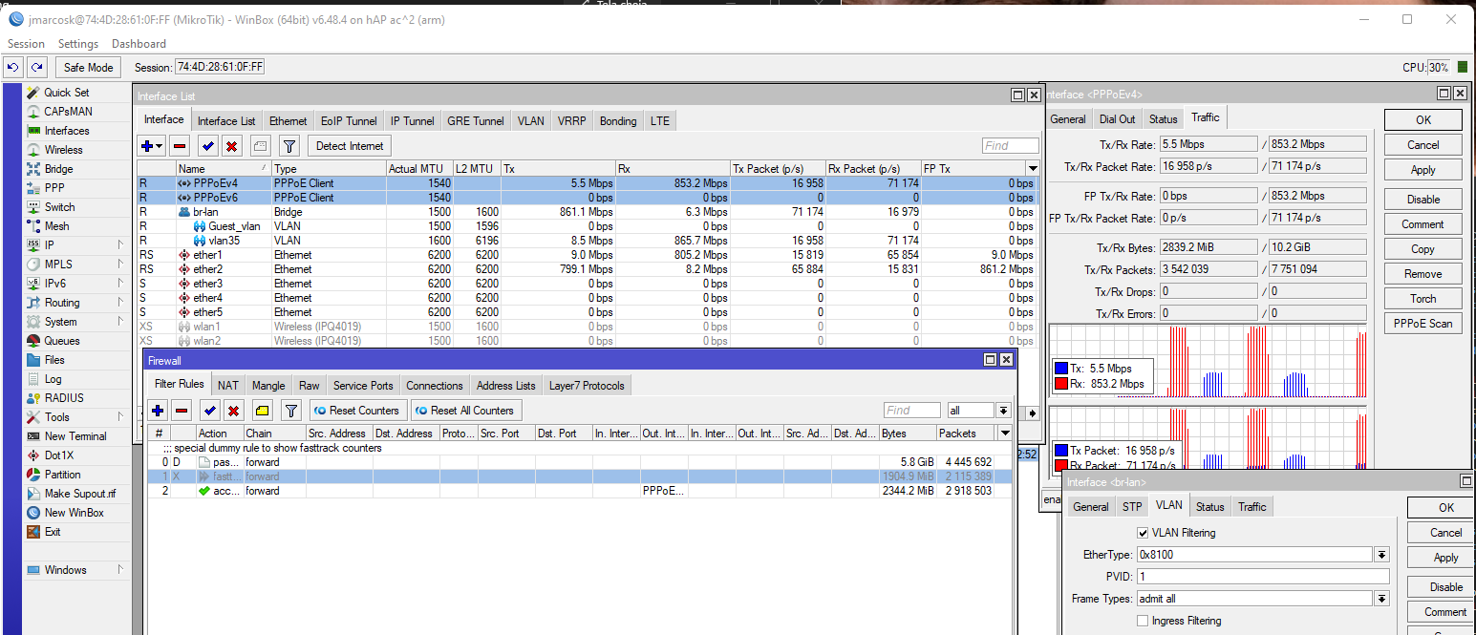Screen dimensions: 1476x635
Task: Click the red X disable icon in Firewall toolbar
Action: (234, 411)
